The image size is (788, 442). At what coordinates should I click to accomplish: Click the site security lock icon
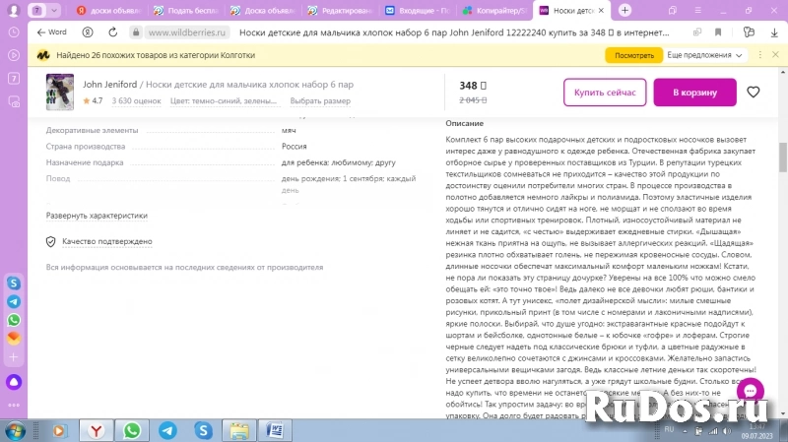click(x=136, y=32)
